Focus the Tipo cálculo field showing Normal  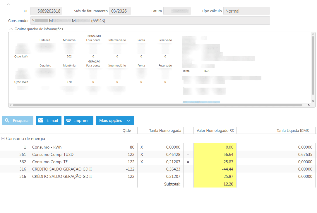pyautogui.click(x=246, y=11)
